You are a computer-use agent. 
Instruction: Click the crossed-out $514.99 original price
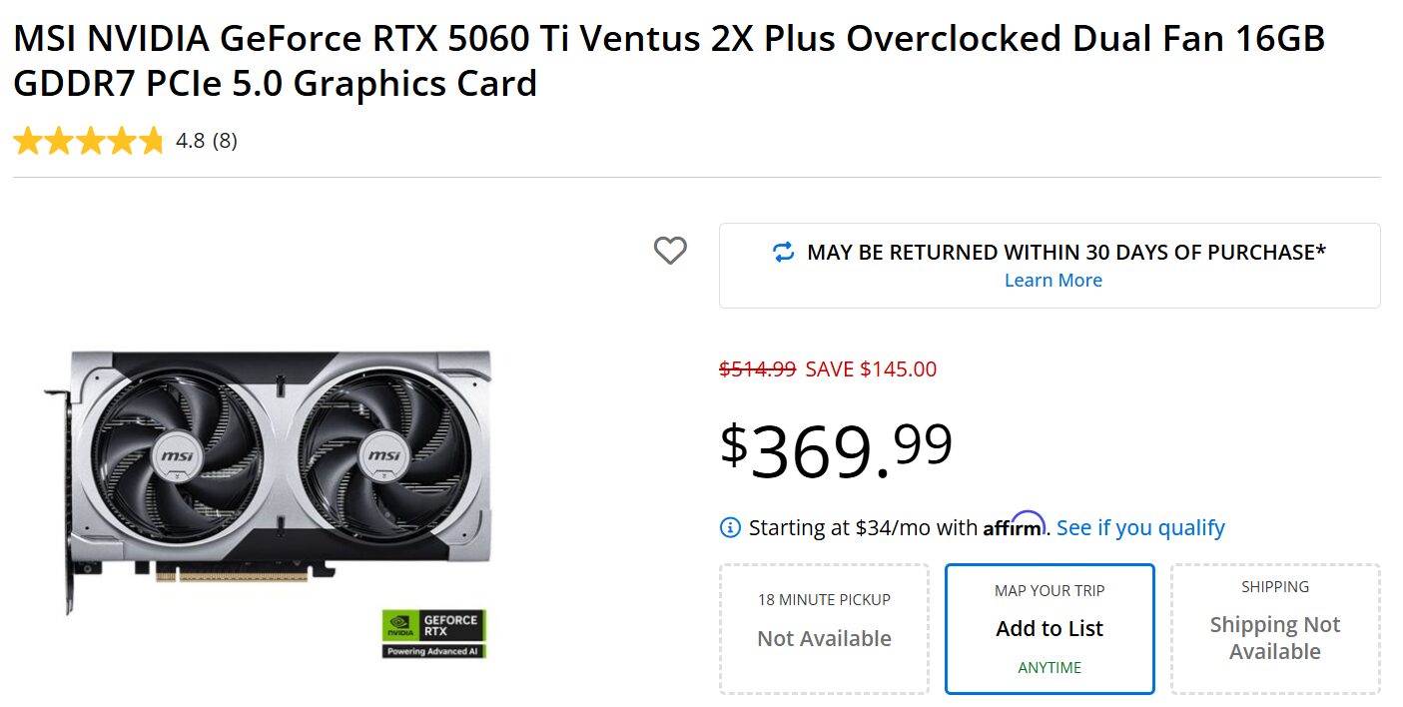coord(757,369)
